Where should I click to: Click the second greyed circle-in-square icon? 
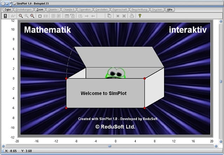tap(59, 16)
